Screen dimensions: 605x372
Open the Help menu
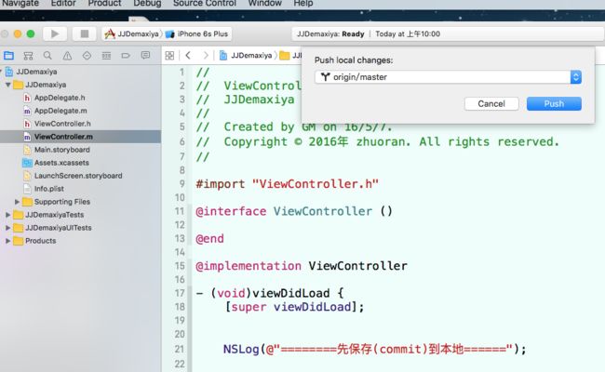303,4
